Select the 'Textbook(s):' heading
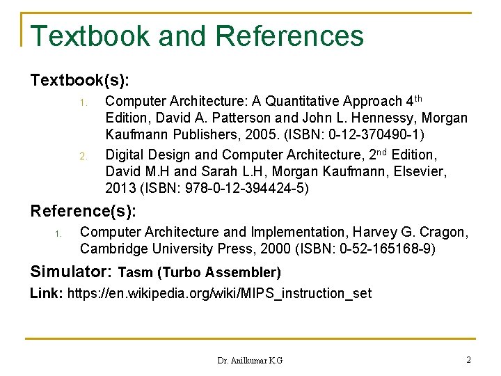Image resolution: width=501 pixels, height=376 pixels. click(79, 80)
